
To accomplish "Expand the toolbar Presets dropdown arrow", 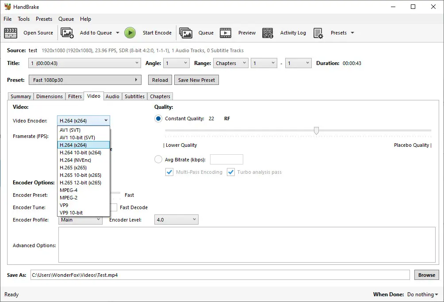I will click(x=352, y=33).
